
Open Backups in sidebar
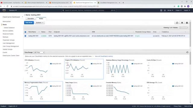coord(5,37)
